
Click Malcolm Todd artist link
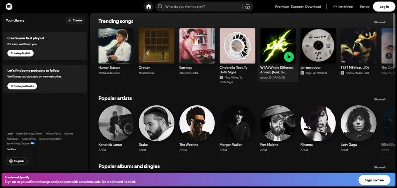click(x=189, y=73)
